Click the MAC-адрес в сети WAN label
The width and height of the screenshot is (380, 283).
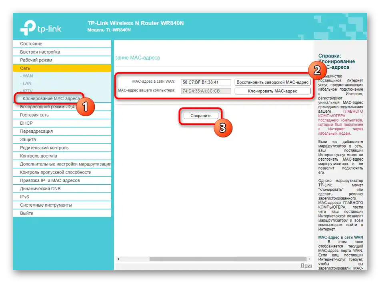click(x=154, y=82)
